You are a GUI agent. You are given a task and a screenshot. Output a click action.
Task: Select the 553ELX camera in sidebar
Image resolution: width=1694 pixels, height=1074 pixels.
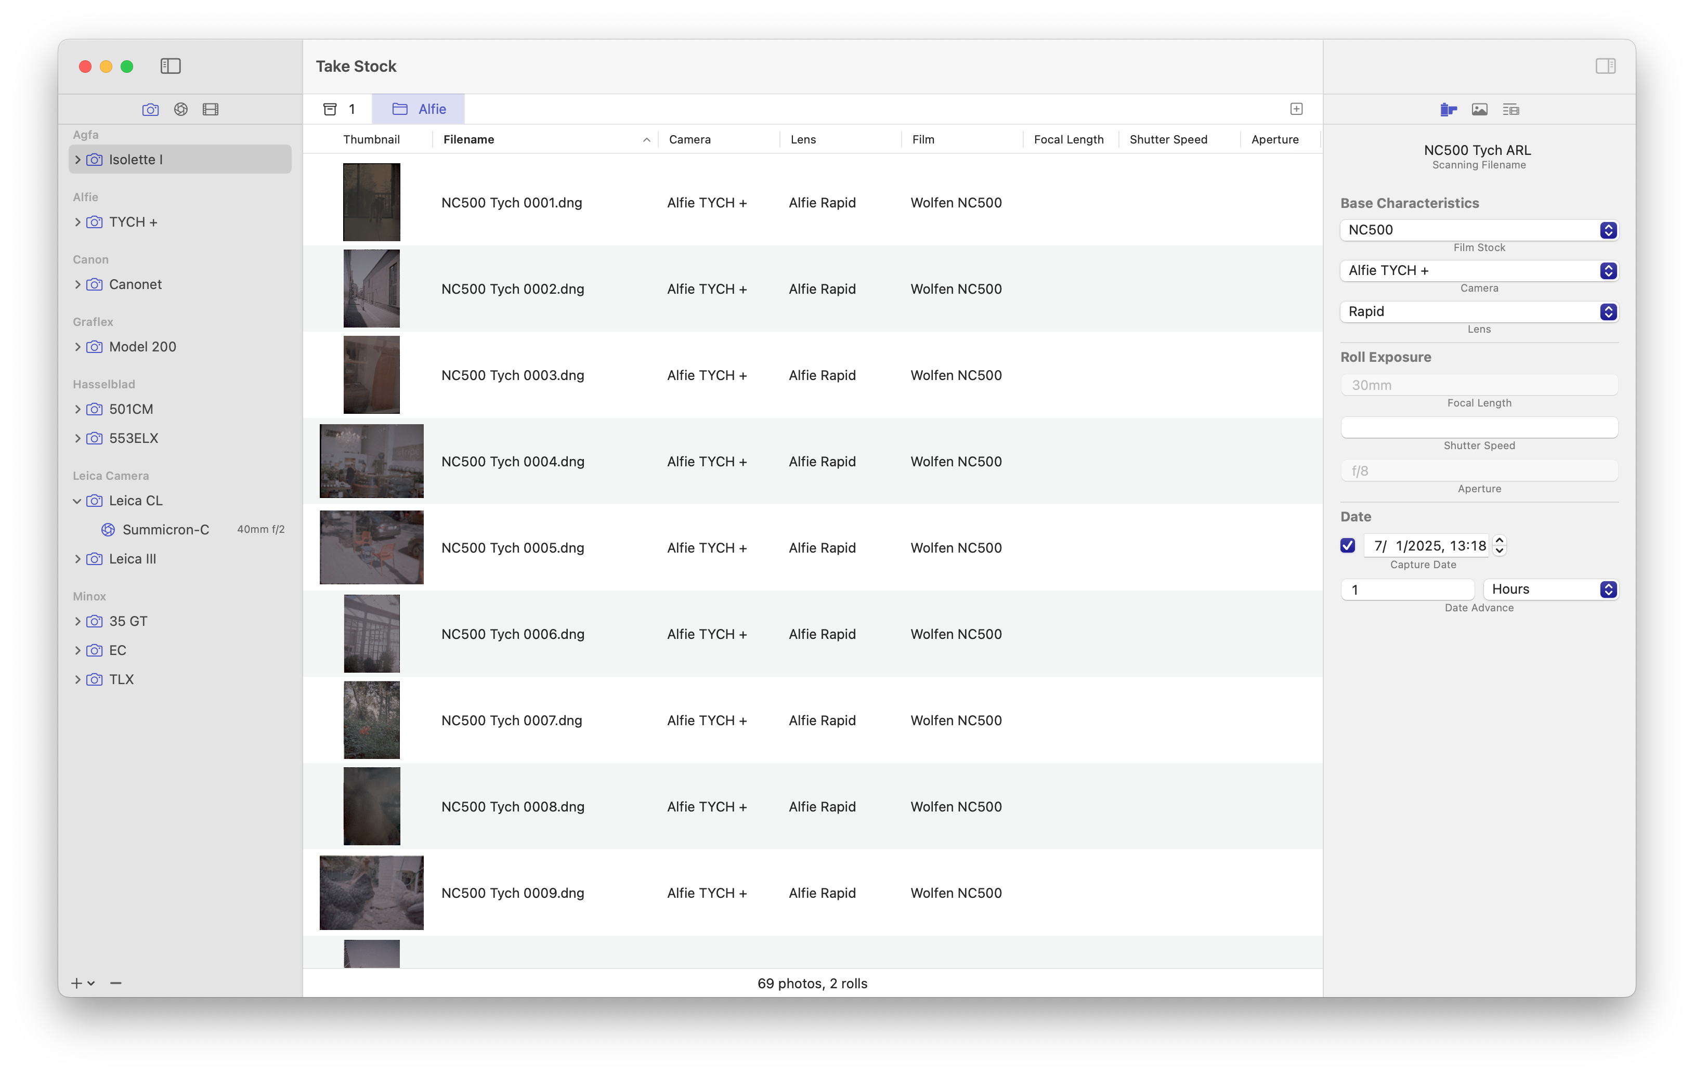[180, 438]
